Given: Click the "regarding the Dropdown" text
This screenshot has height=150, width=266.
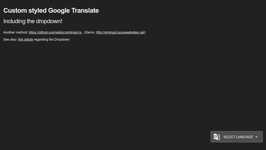Looking at the screenshot, I should (x=52, y=39).
